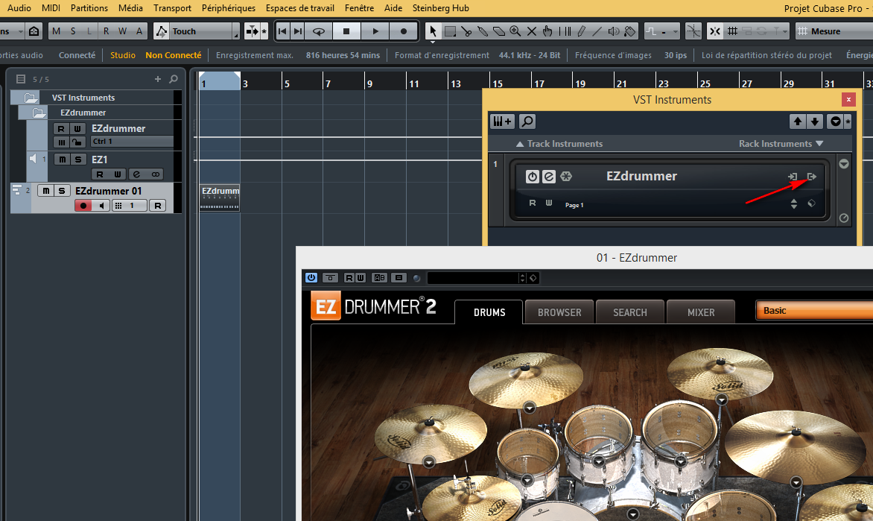Open the quantize preset dropdown

click(x=661, y=31)
